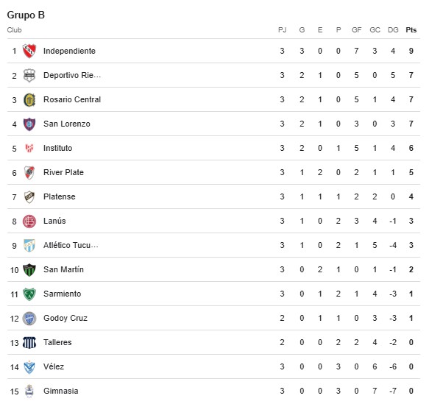The width and height of the screenshot is (429, 404).
Task: Click the River Plate crest icon
Action: pyautogui.click(x=29, y=173)
